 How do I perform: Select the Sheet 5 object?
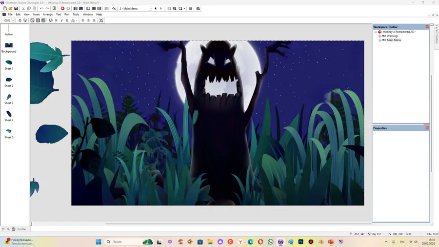[x=9, y=134]
